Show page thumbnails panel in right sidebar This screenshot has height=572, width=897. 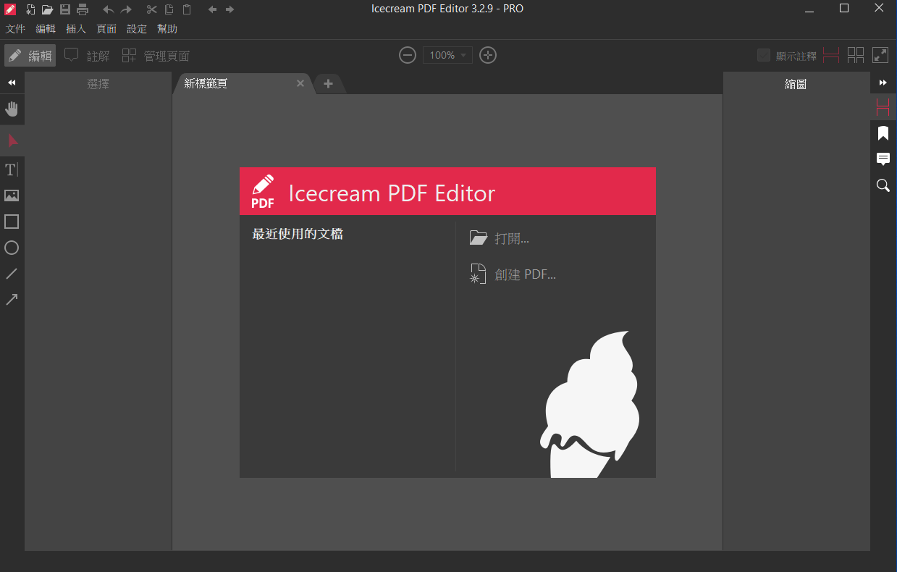[x=883, y=108]
